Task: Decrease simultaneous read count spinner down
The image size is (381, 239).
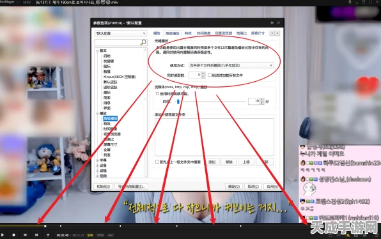Action: coord(203,77)
